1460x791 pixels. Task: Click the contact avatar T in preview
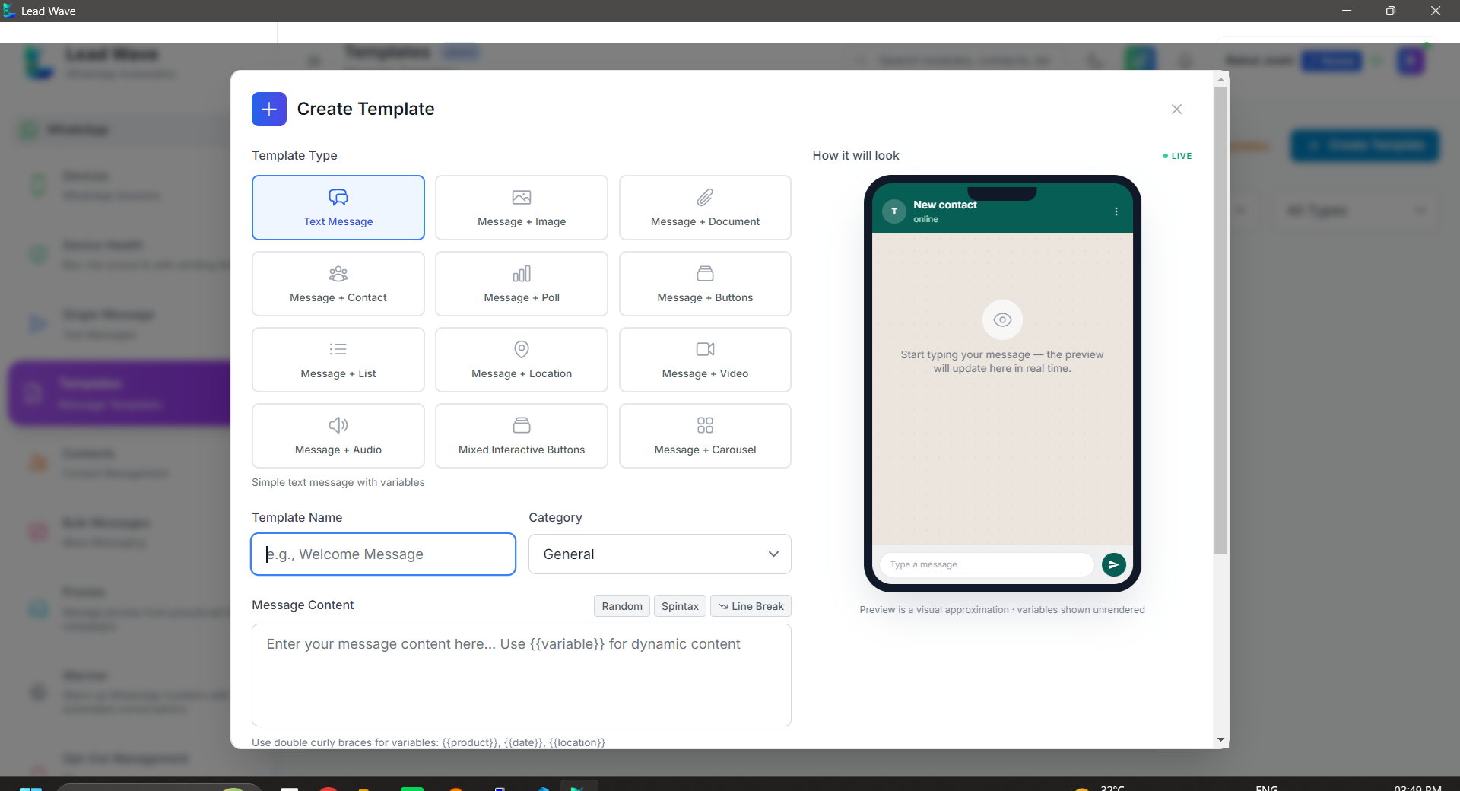[x=894, y=211]
